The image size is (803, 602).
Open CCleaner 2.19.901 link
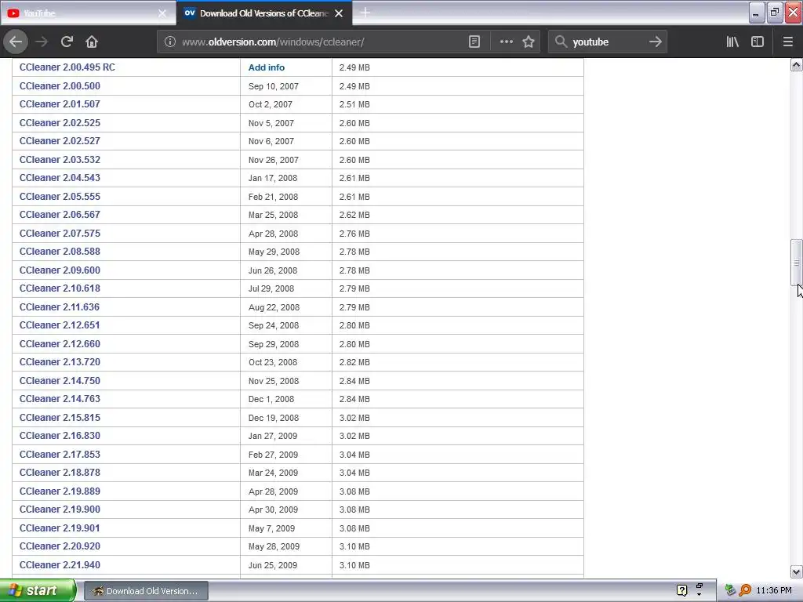[x=60, y=528]
